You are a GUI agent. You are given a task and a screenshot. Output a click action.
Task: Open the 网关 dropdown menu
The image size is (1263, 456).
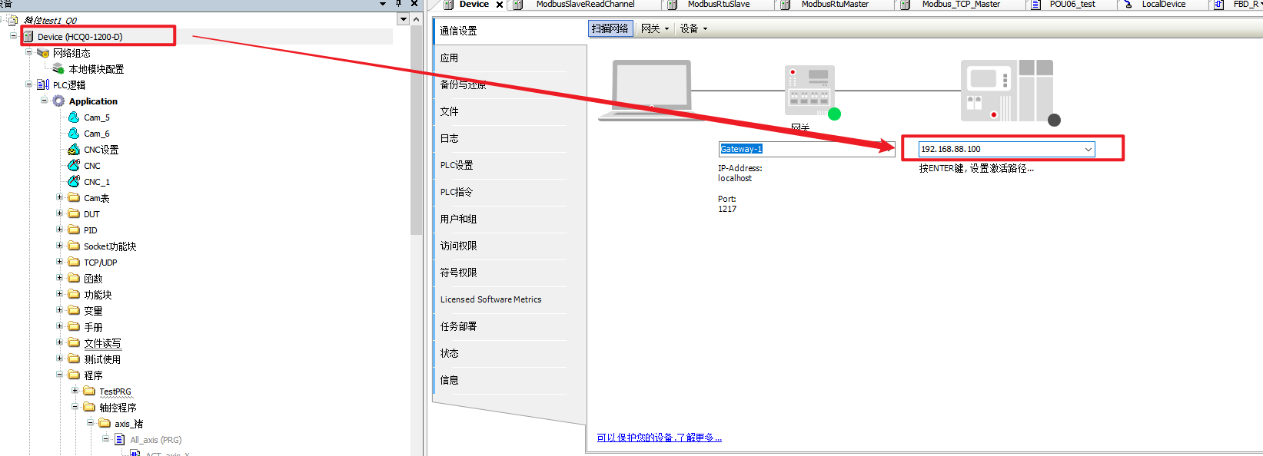(x=655, y=29)
